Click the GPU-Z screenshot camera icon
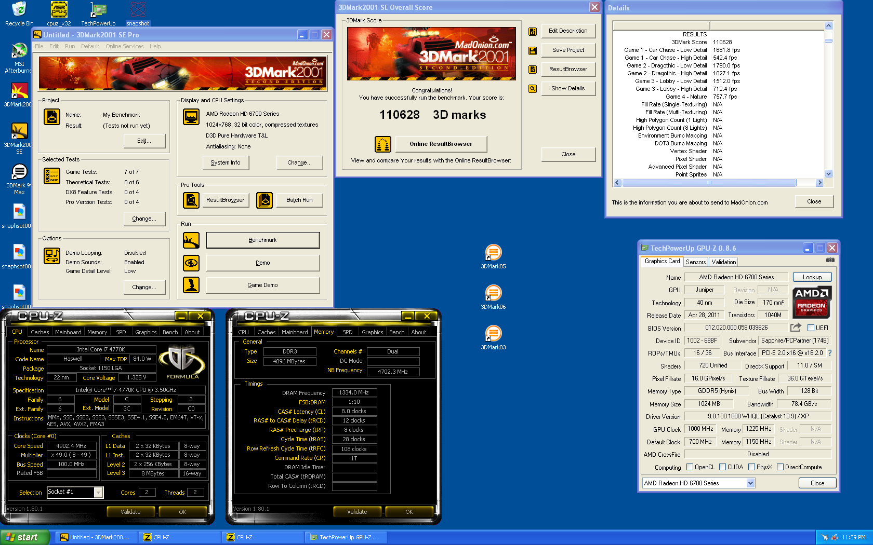 point(830,260)
